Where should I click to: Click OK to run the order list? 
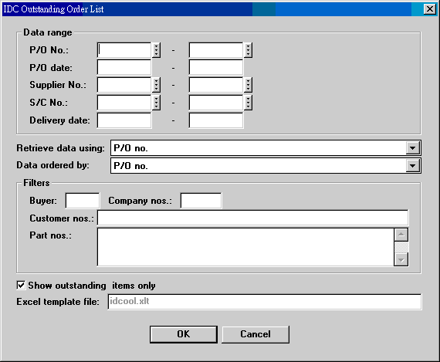click(184, 334)
